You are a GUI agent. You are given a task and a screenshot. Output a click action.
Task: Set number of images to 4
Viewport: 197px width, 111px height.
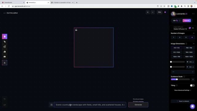pyautogui.click(x=192, y=38)
